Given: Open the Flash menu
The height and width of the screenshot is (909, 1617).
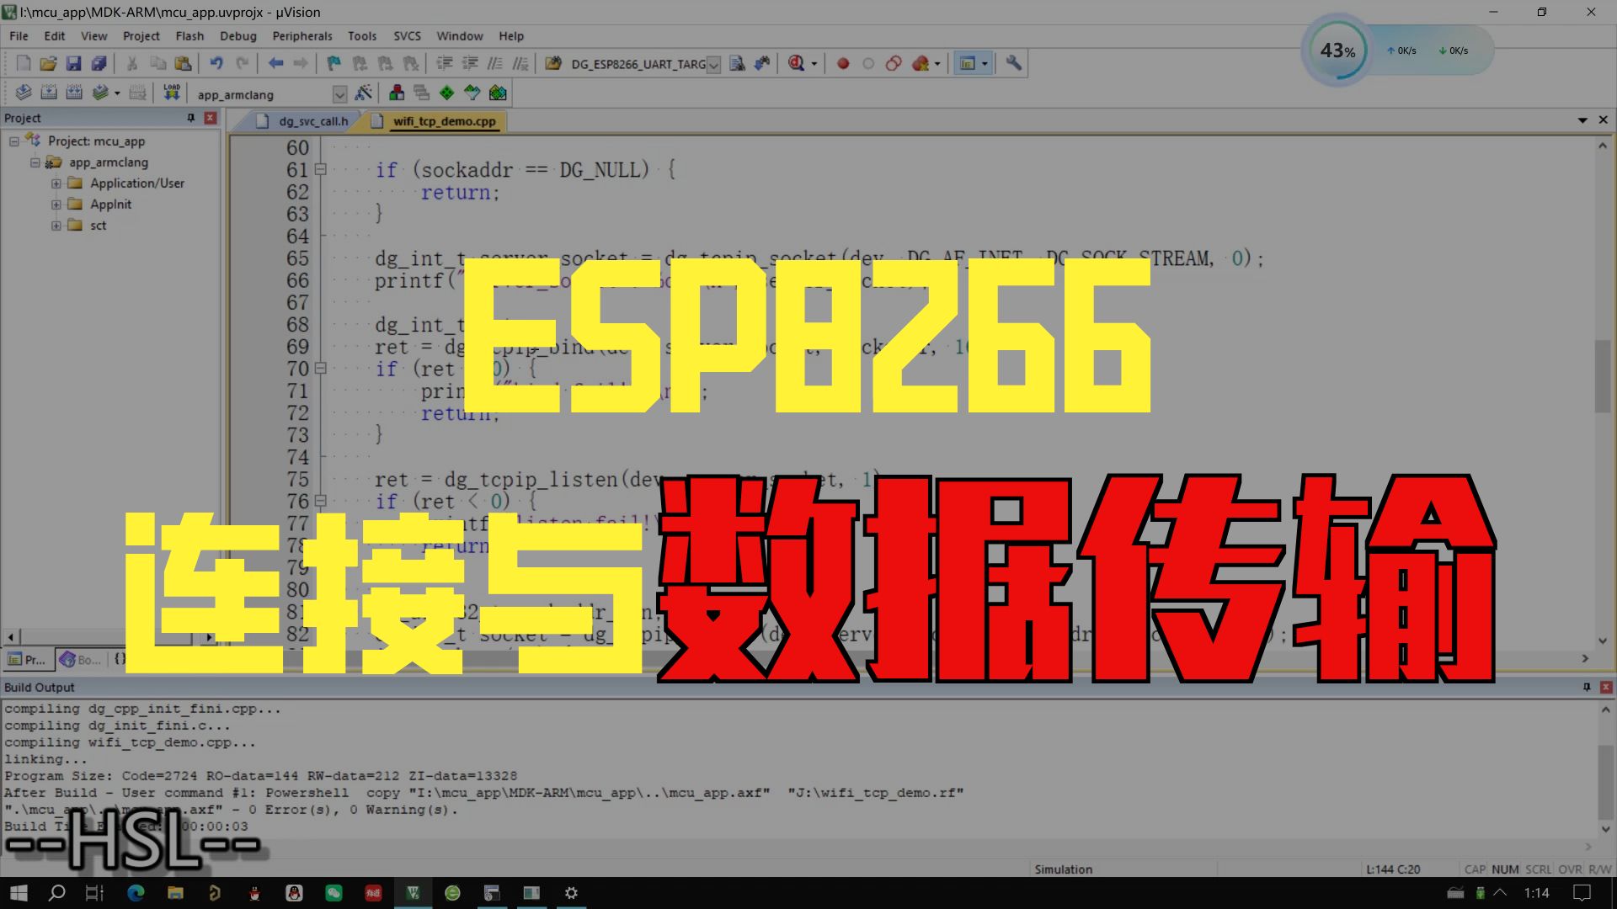Looking at the screenshot, I should [x=189, y=36].
